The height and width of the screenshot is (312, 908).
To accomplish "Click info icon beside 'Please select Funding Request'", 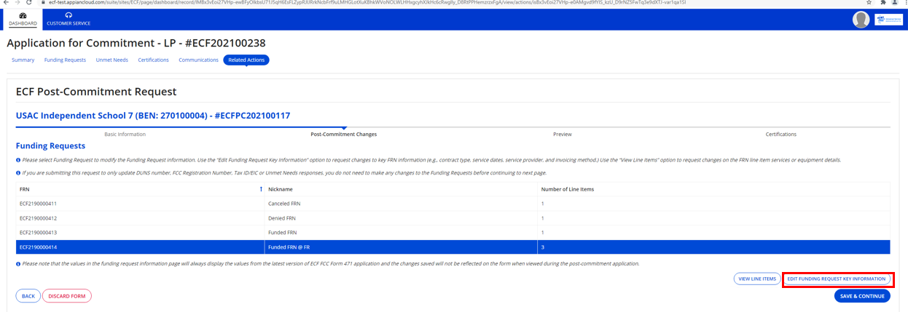I will tap(18, 160).
